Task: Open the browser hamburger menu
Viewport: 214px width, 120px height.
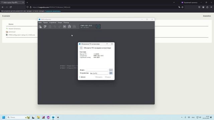Action: pyautogui.click(x=211, y=7)
